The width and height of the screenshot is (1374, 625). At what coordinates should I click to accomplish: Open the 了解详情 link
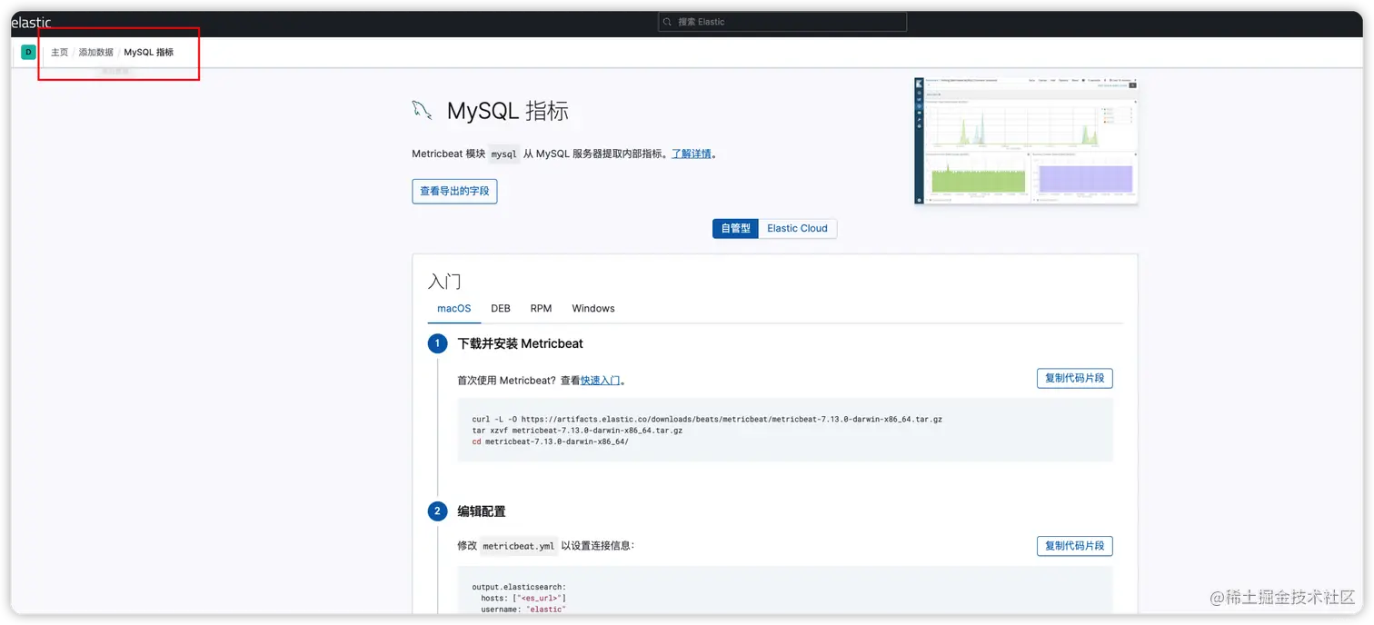click(x=691, y=154)
